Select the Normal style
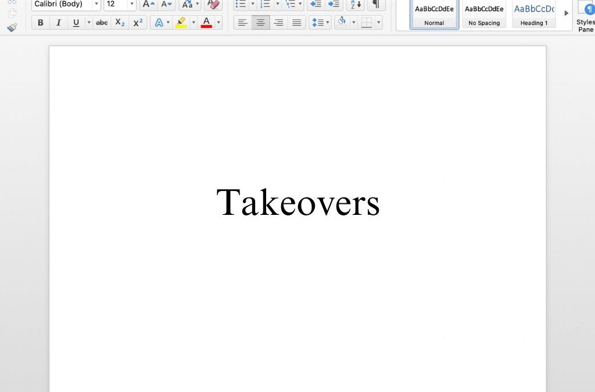Screen dimensions: 595x392 435,14
